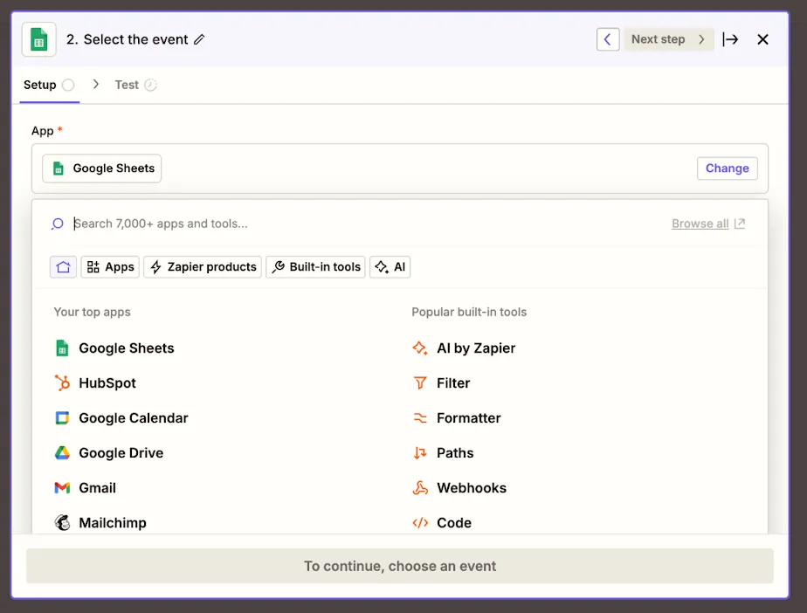The height and width of the screenshot is (613, 807).
Task: Click the Google Sheets step icon in header
Action: coord(38,39)
